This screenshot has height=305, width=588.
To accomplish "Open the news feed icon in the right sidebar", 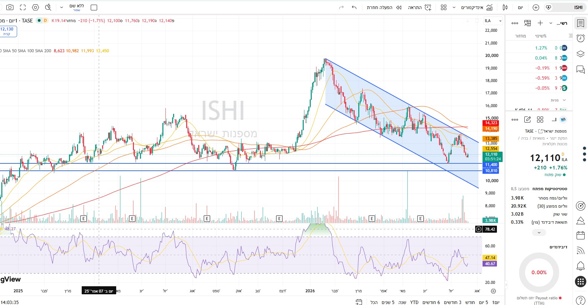I will (581, 250).
